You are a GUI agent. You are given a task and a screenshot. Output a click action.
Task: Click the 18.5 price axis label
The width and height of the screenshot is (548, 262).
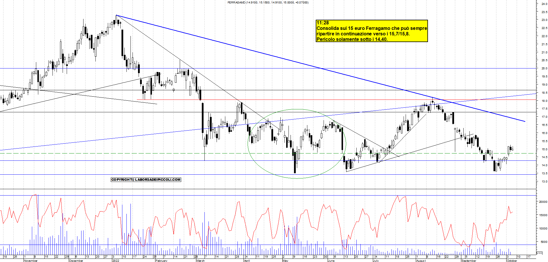[x=544, y=93]
